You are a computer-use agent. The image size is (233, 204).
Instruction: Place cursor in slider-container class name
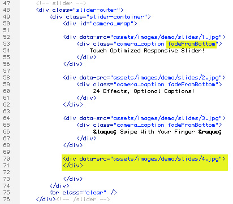tap(116, 17)
